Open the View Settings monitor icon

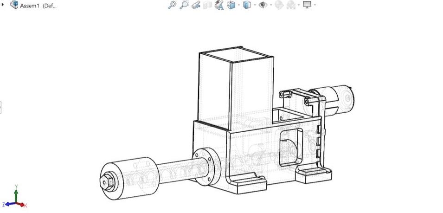307,5
